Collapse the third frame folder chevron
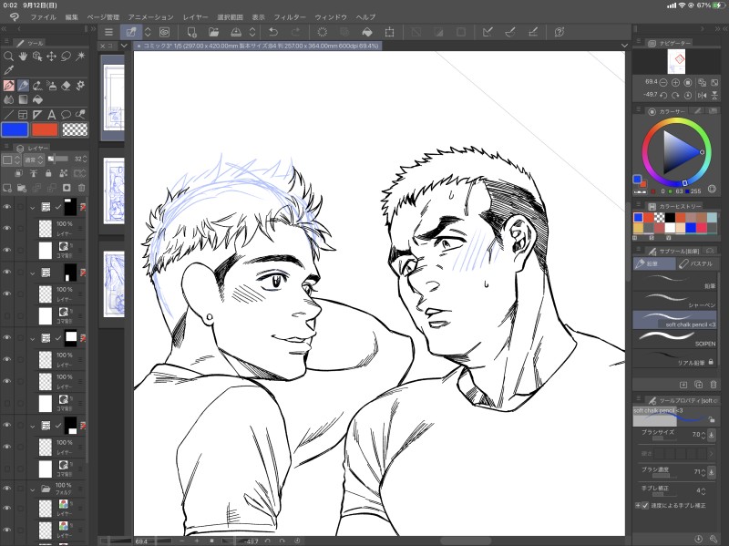 pyautogui.click(x=33, y=338)
